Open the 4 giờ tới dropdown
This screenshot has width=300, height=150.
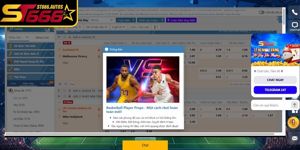(x=118, y=27)
